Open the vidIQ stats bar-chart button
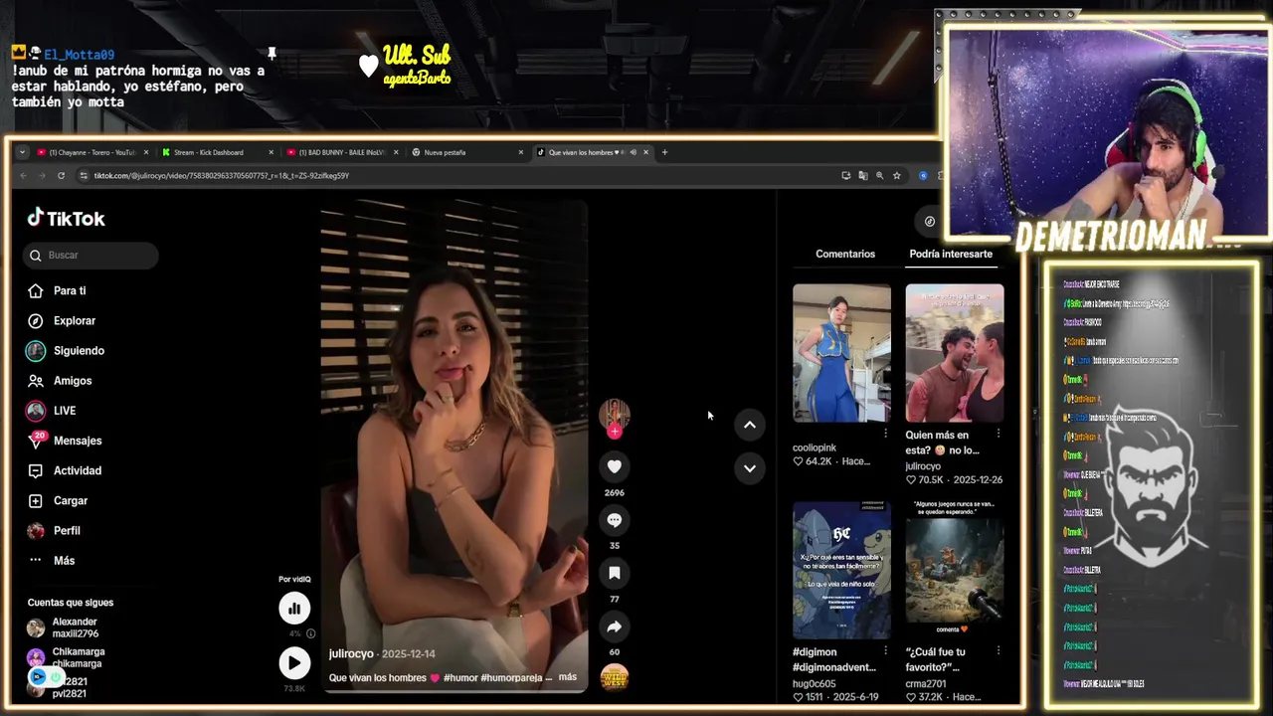This screenshot has width=1273, height=716. (x=294, y=608)
